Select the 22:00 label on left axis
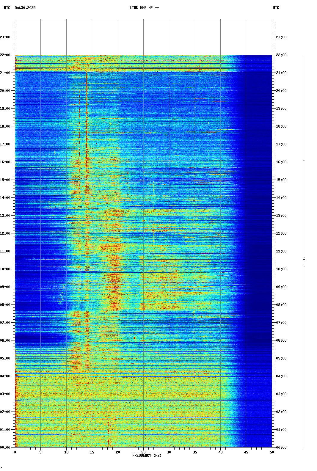 [5, 55]
